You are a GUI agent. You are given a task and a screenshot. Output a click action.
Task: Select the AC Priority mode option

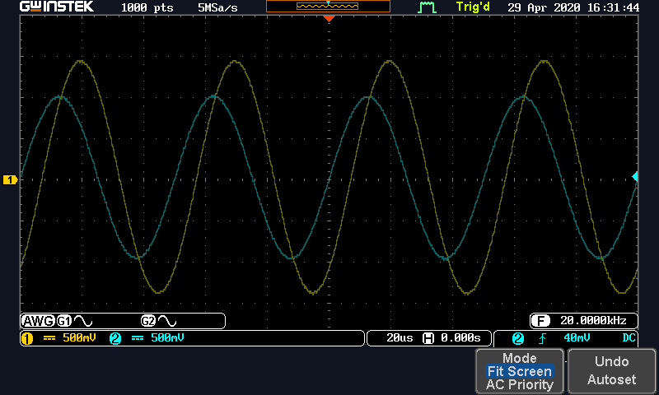[519, 384]
